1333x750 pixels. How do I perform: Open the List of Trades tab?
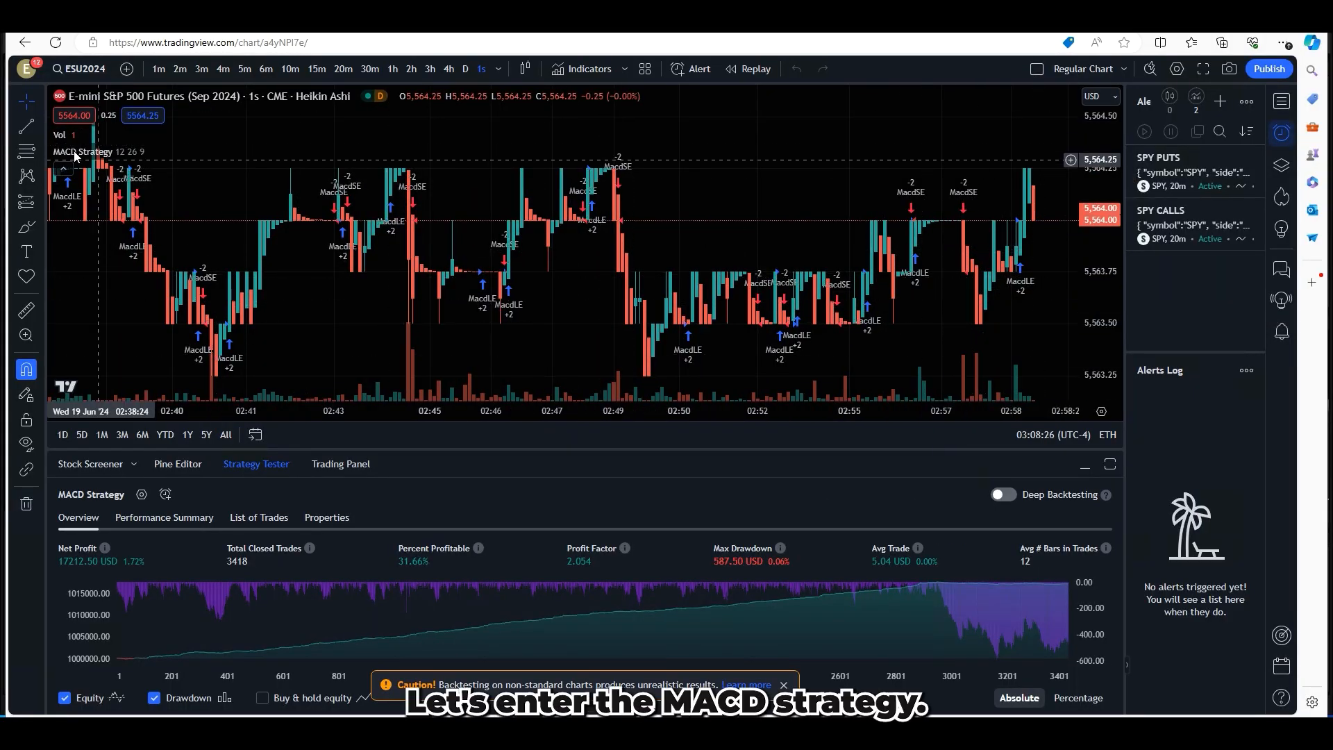click(x=259, y=517)
